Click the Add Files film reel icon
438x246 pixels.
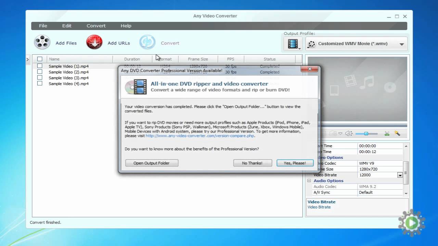(42, 42)
